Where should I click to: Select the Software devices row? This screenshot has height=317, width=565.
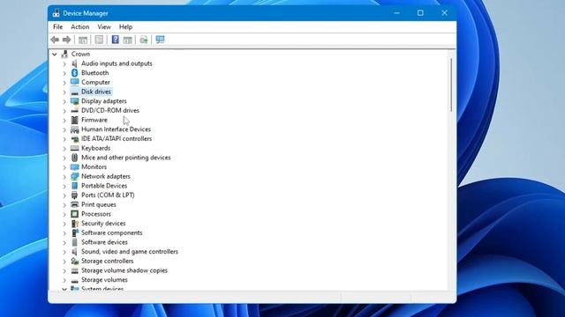pos(104,242)
